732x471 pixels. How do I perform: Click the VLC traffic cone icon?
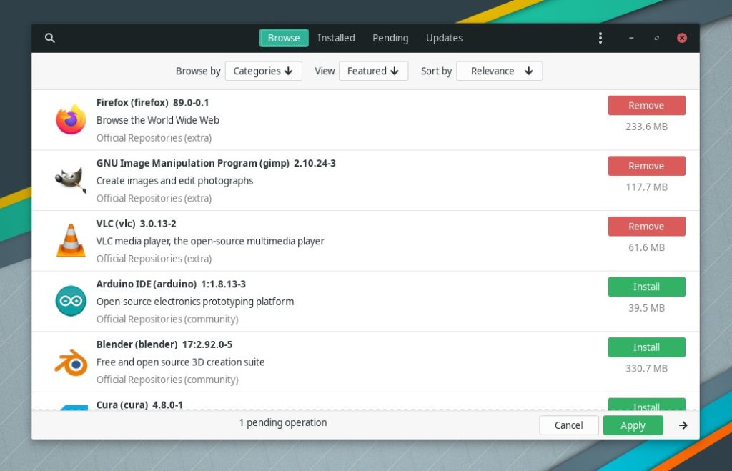pyautogui.click(x=71, y=240)
